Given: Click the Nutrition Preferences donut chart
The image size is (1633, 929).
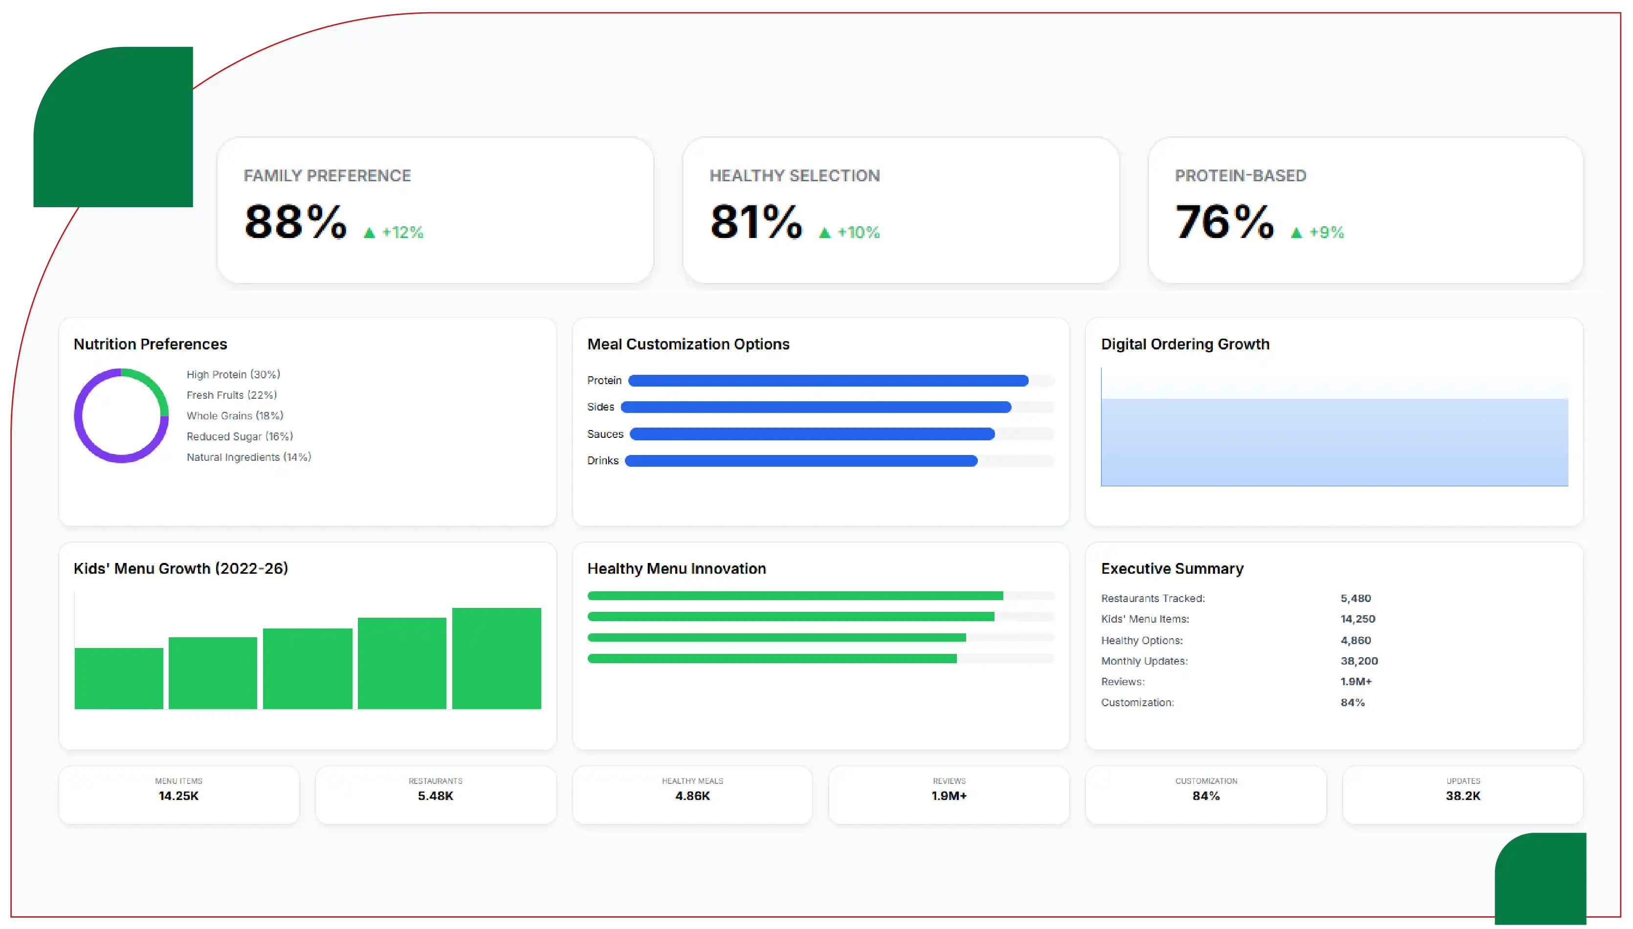Looking at the screenshot, I should point(121,415).
